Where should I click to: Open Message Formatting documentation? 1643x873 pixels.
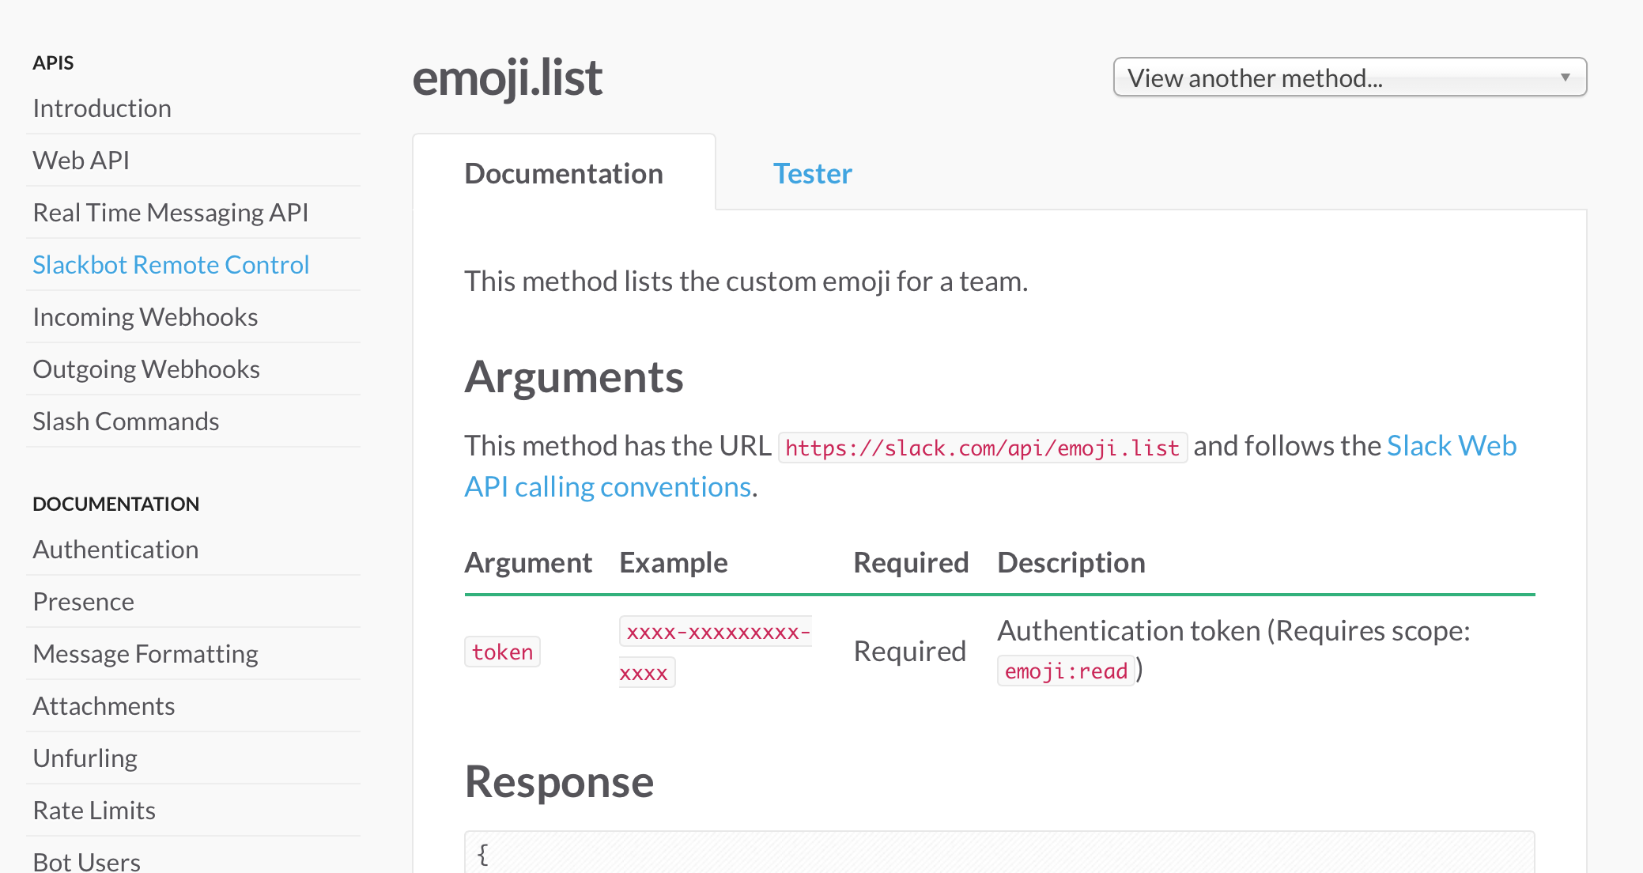coord(145,654)
